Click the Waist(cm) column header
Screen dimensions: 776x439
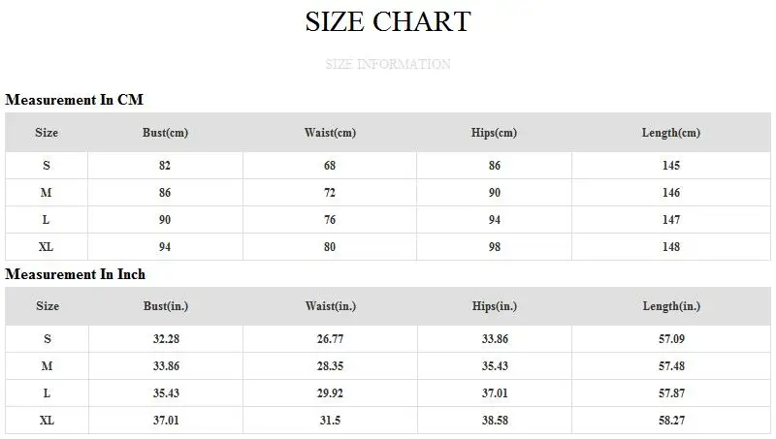coord(330,133)
